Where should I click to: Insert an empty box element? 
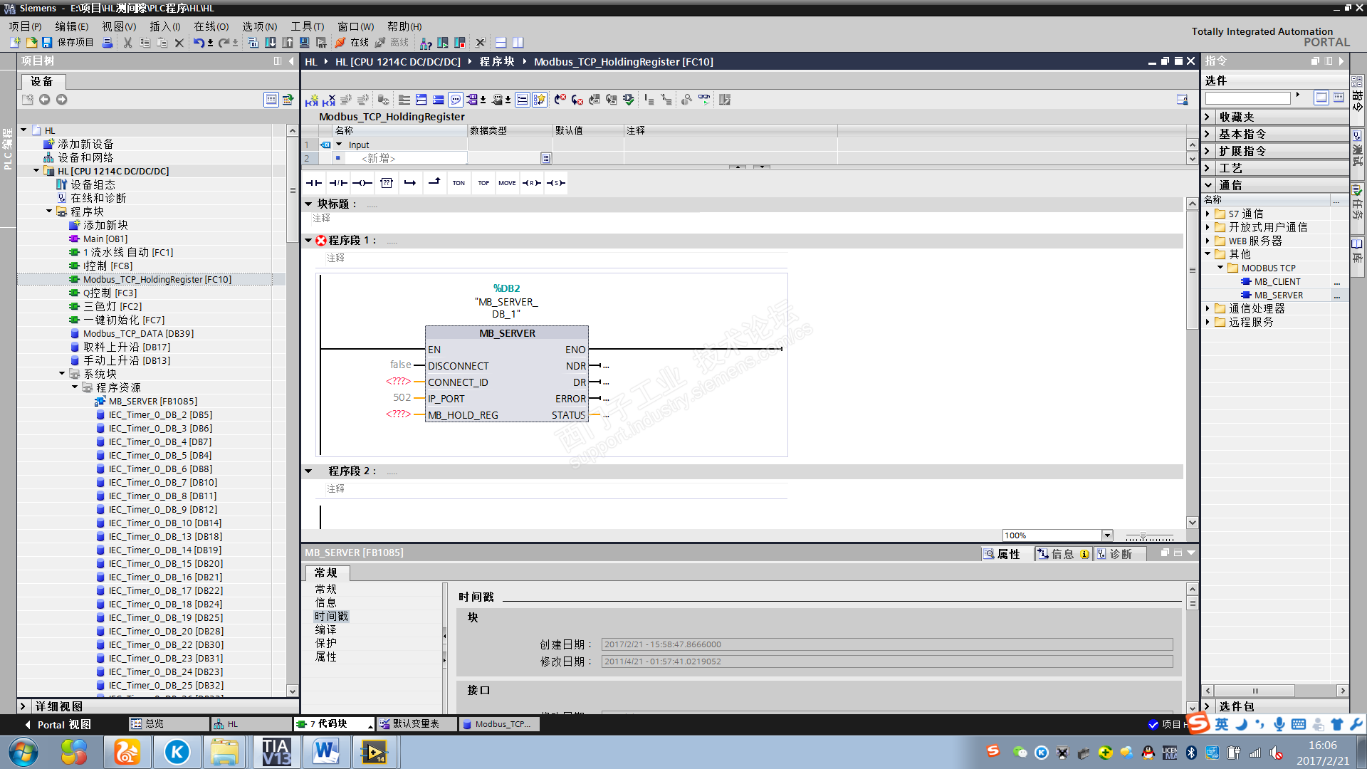click(x=387, y=183)
